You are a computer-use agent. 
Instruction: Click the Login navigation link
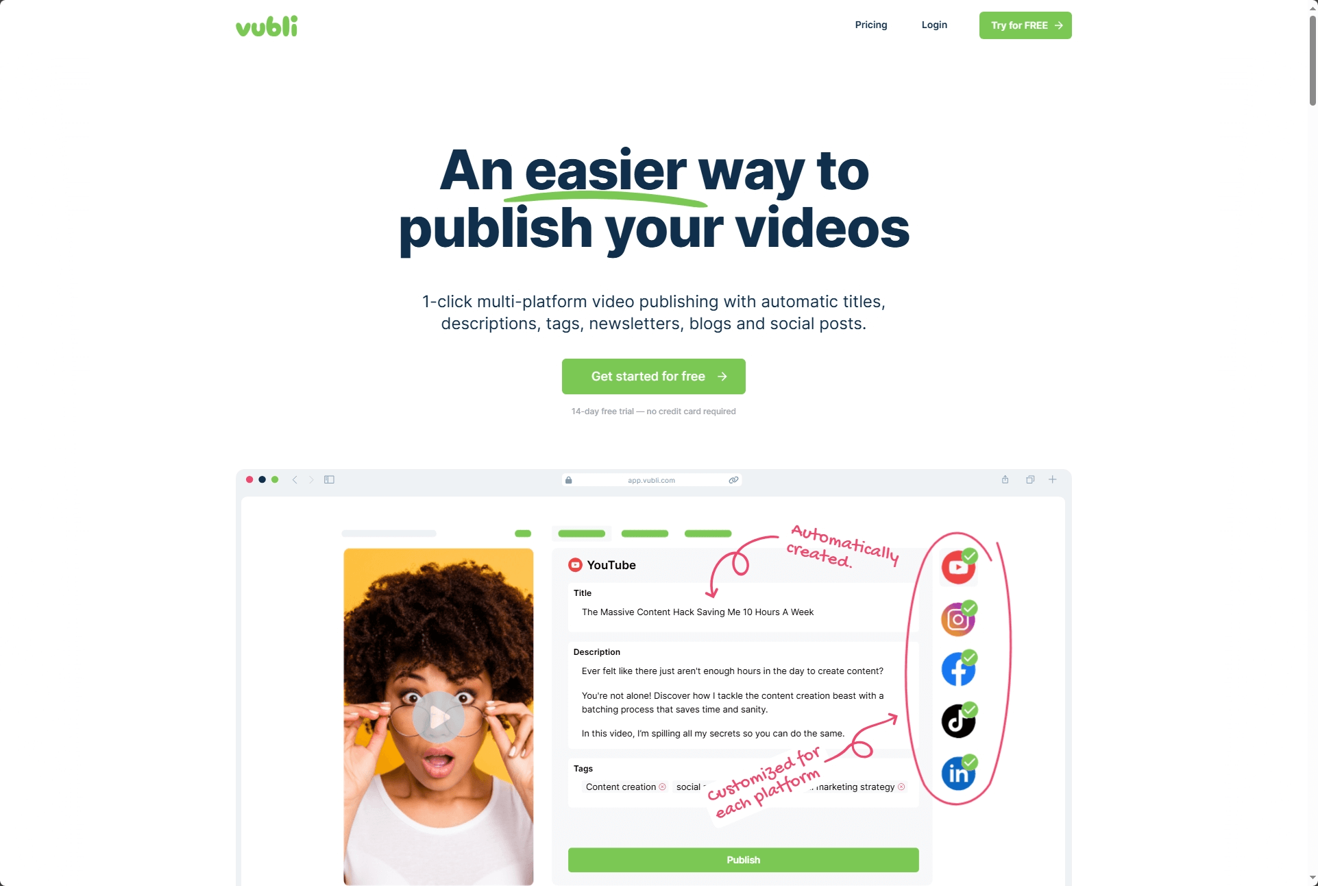[x=935, y=25]
